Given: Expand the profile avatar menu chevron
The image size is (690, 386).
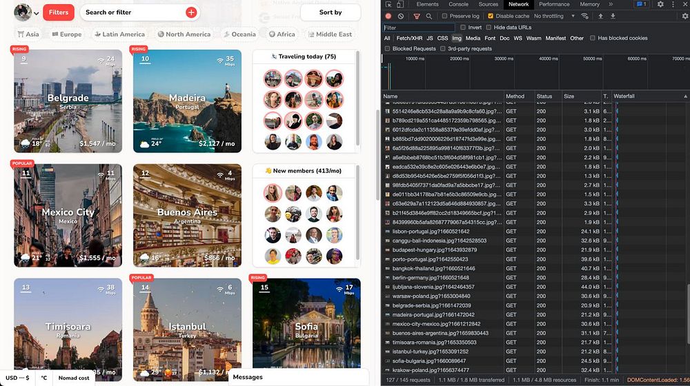Looking at the screenshot, I should (36, 13).
